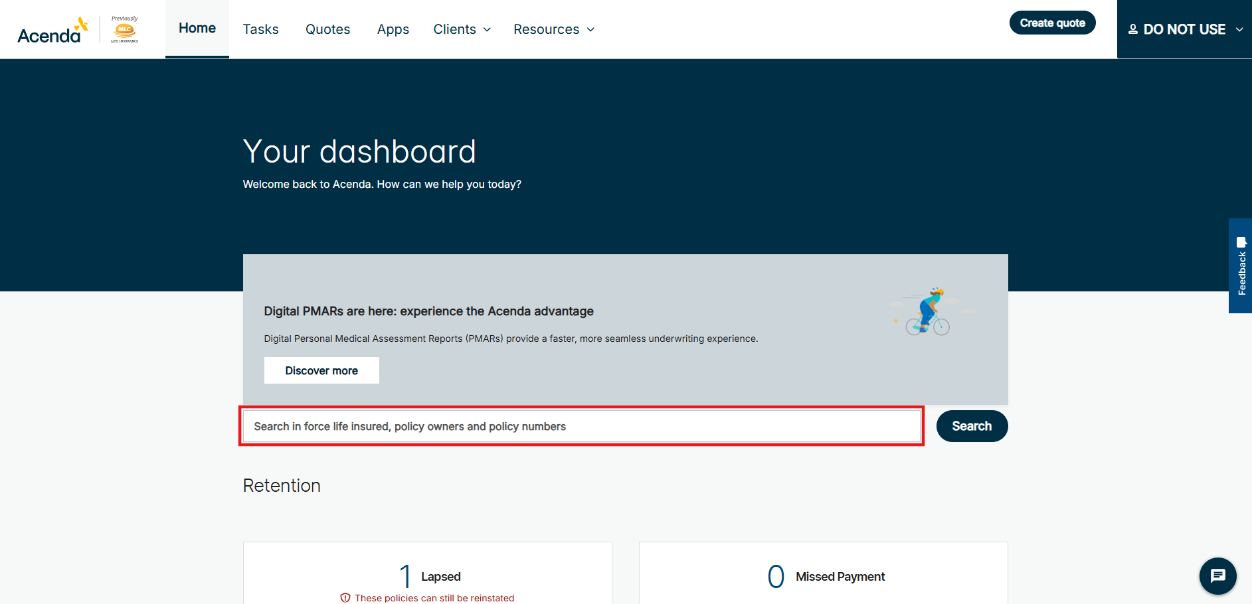
Task: Open the chat bubble icon
Action: (x=1217, y=575)
